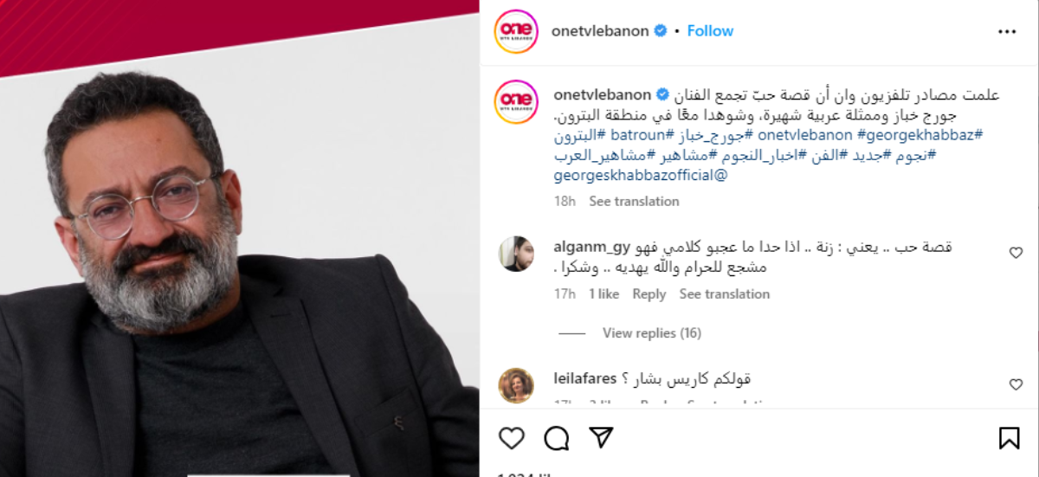Reply to alganm_gy's comment

(649, 294)
